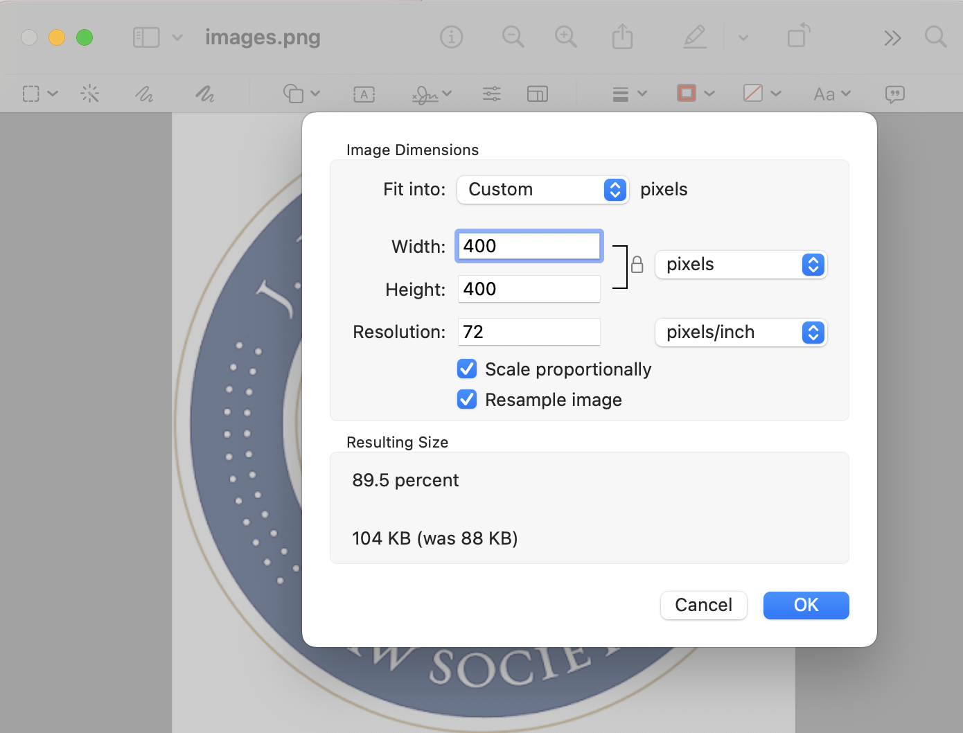Image resolution: width=963 pixels, height=733 pixels.
Task: Open the Share menu
Action: point(622,37)
